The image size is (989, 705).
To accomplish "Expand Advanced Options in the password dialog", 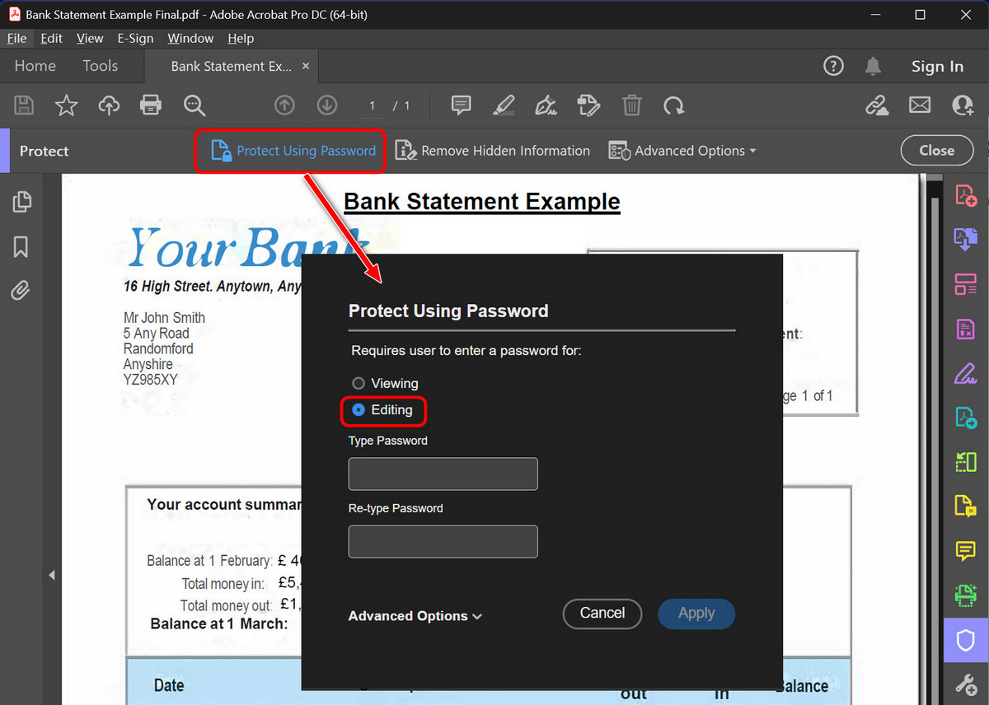I will [x=415, y=615].
